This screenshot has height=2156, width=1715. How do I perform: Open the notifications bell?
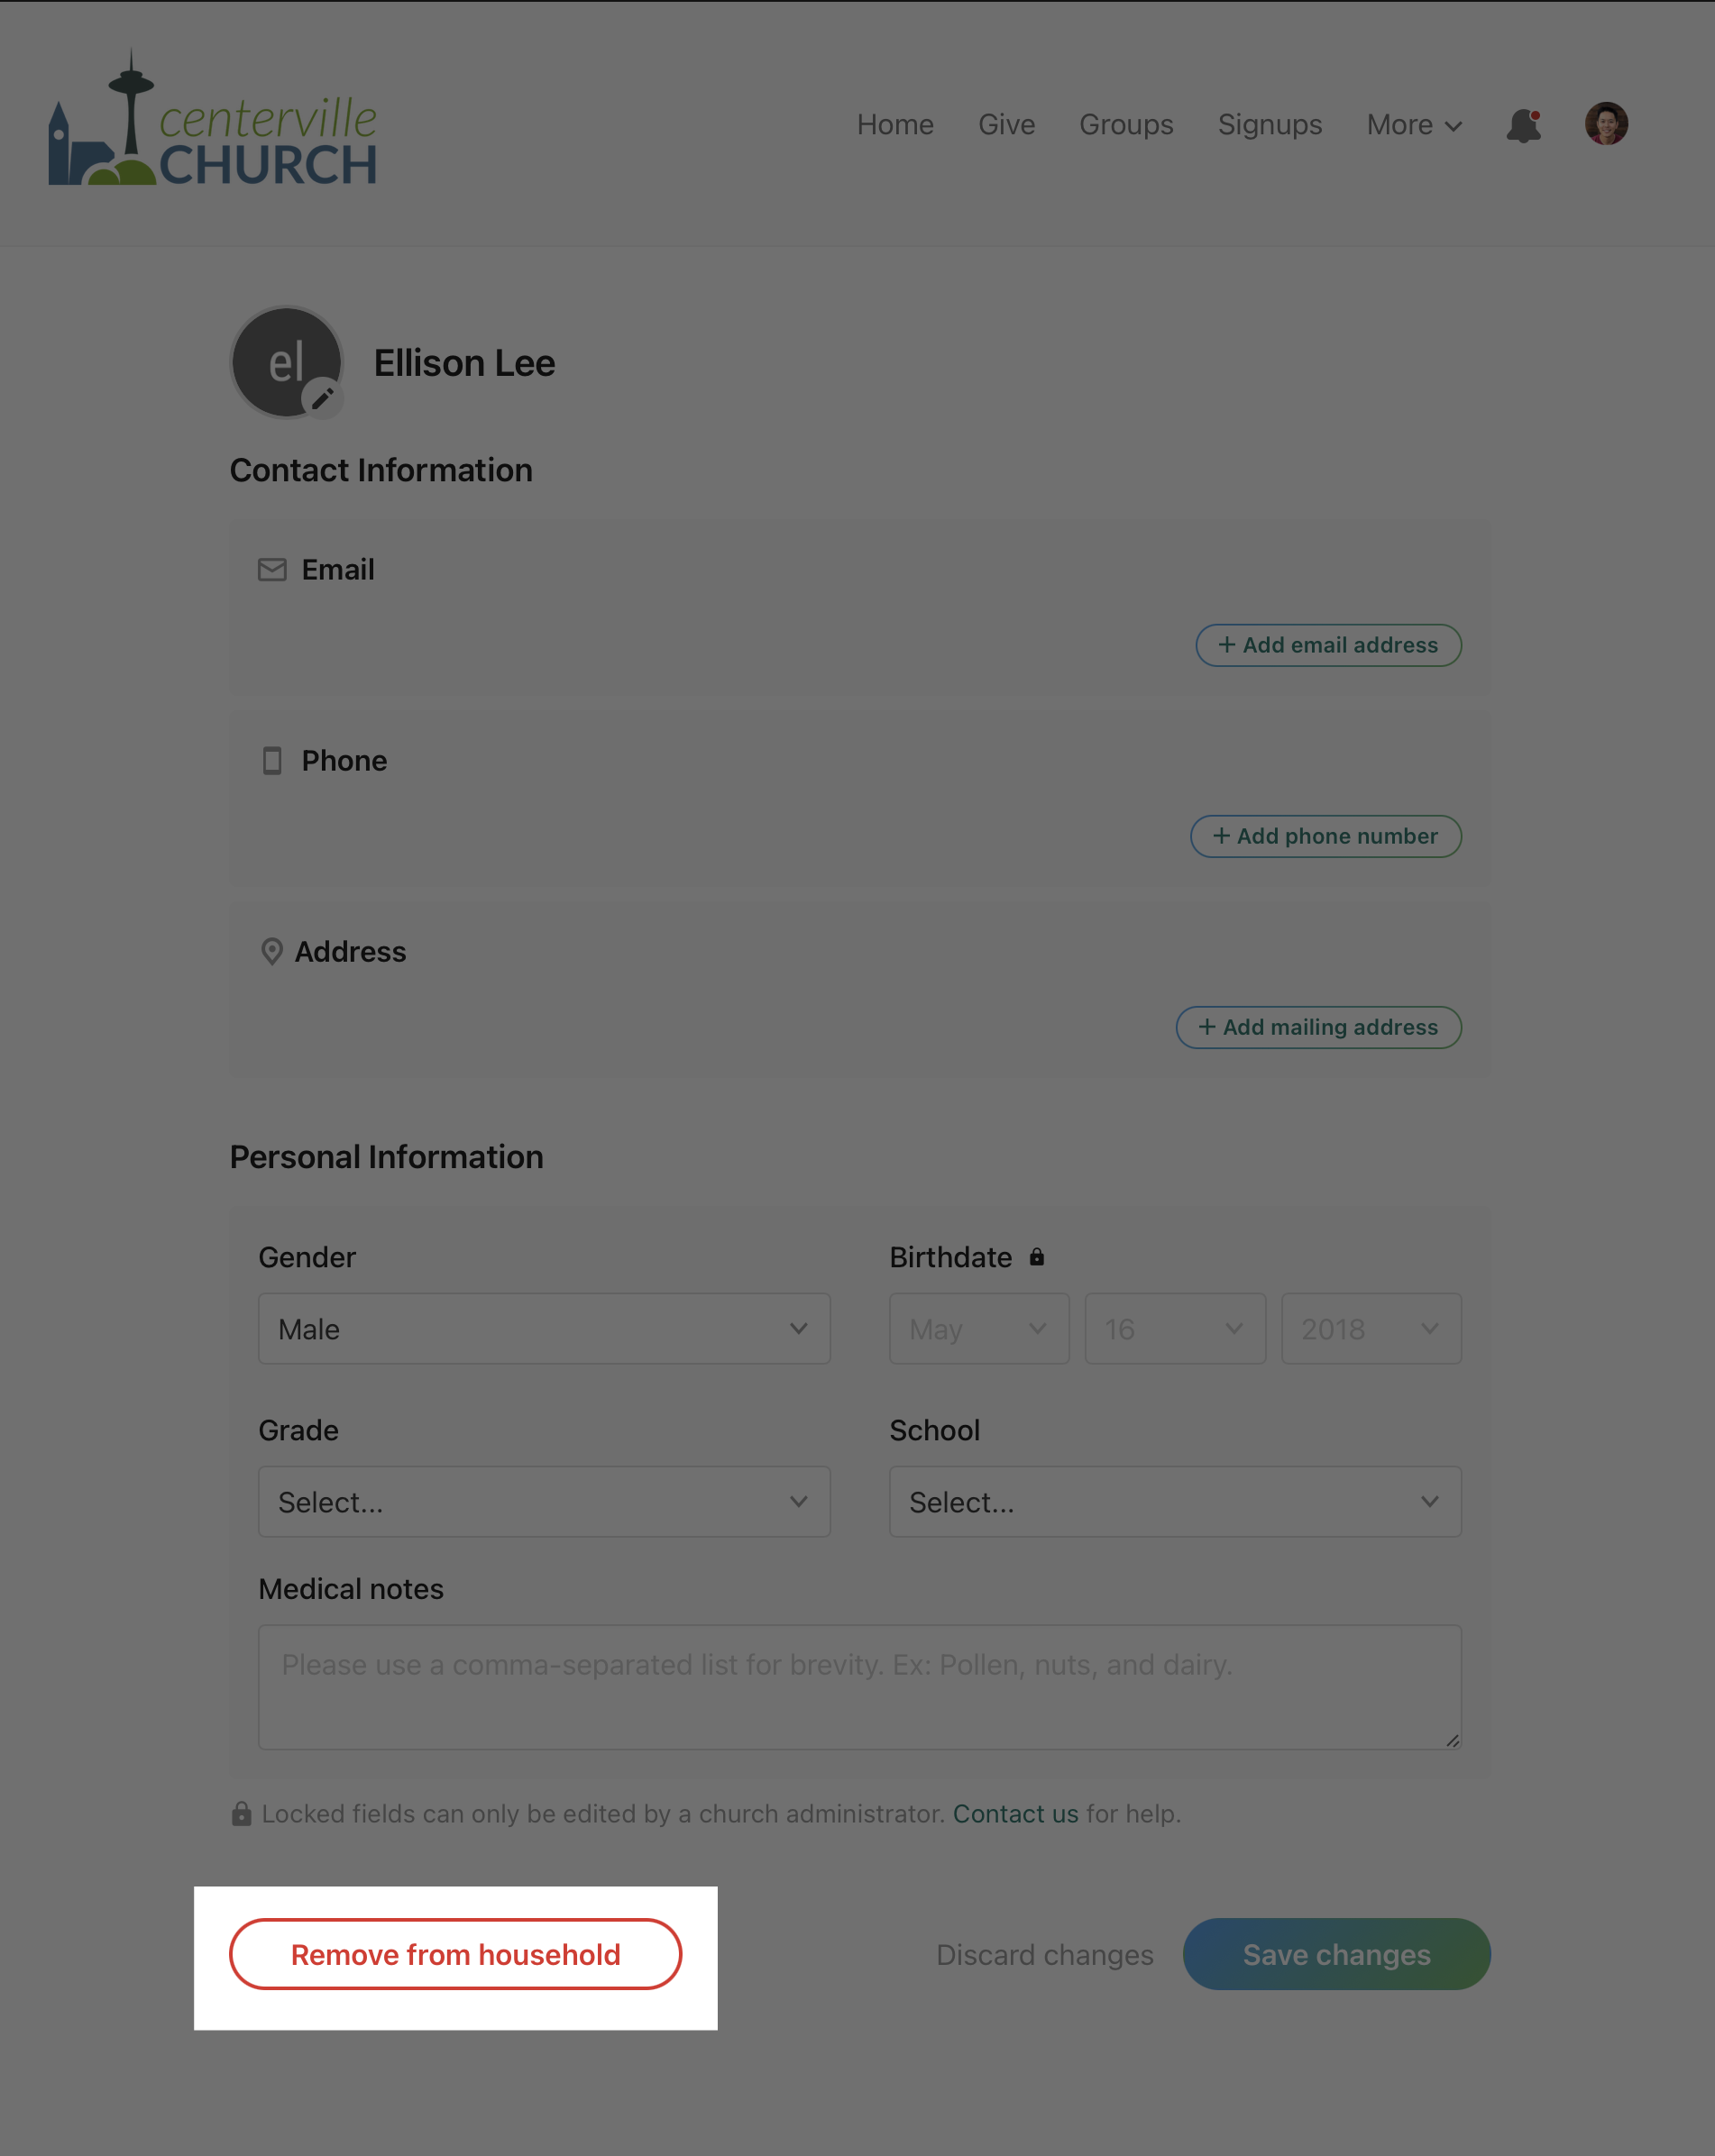[x=1523, y=126]
